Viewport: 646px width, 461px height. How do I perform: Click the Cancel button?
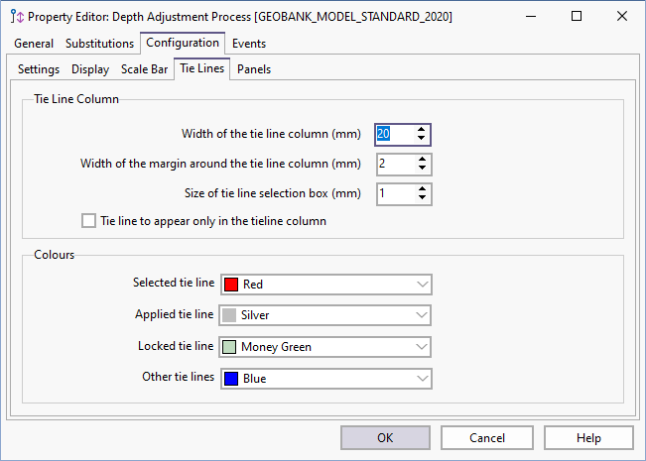[x=487, y=438]
